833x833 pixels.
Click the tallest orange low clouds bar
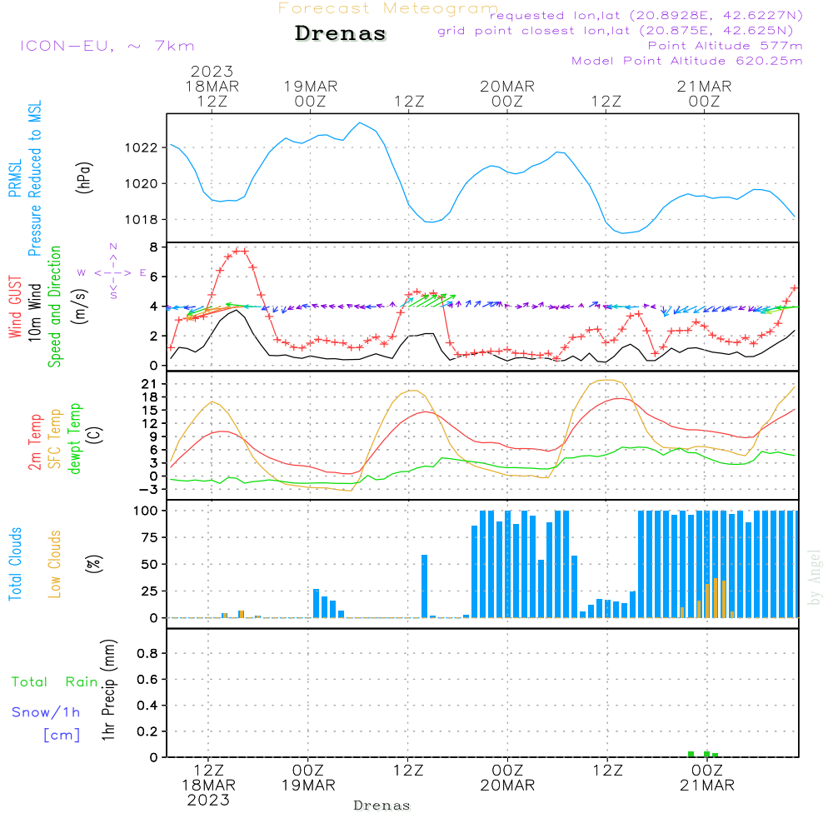pos(716,597)
